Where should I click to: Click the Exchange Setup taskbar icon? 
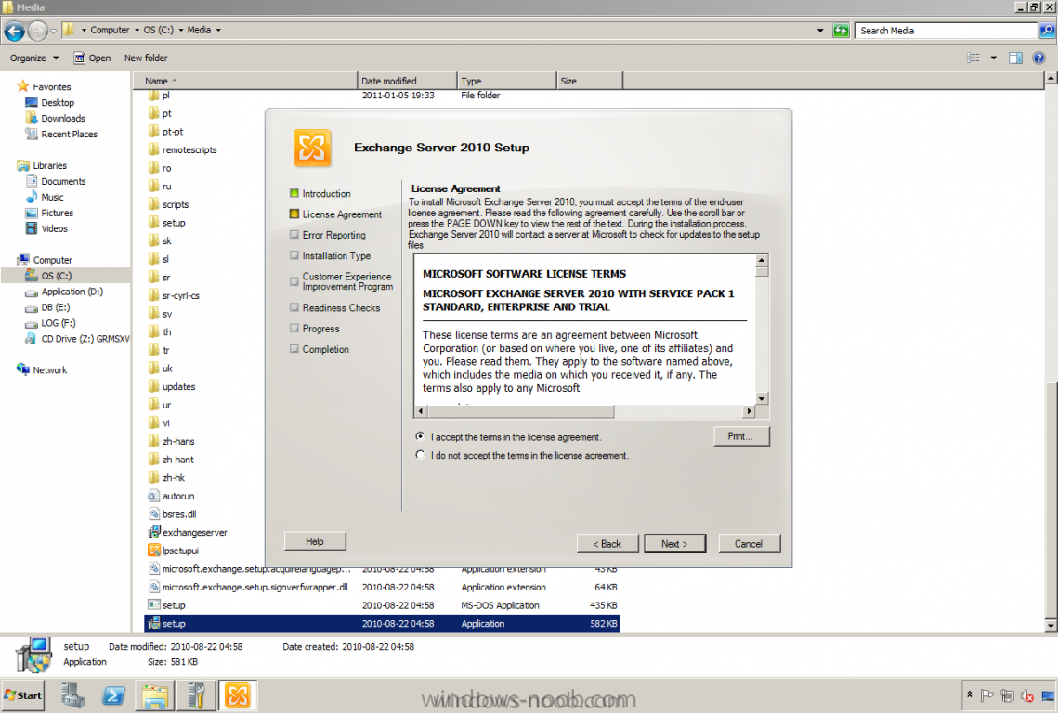238,695
